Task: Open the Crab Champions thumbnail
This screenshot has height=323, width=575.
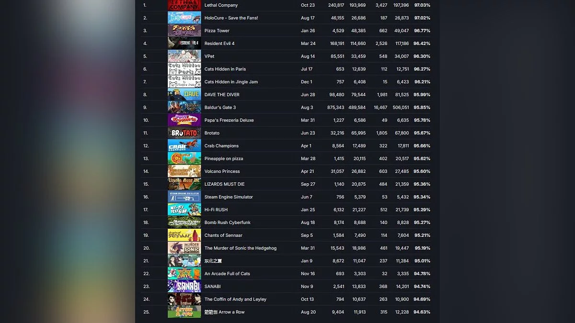Action: [184, 145]
